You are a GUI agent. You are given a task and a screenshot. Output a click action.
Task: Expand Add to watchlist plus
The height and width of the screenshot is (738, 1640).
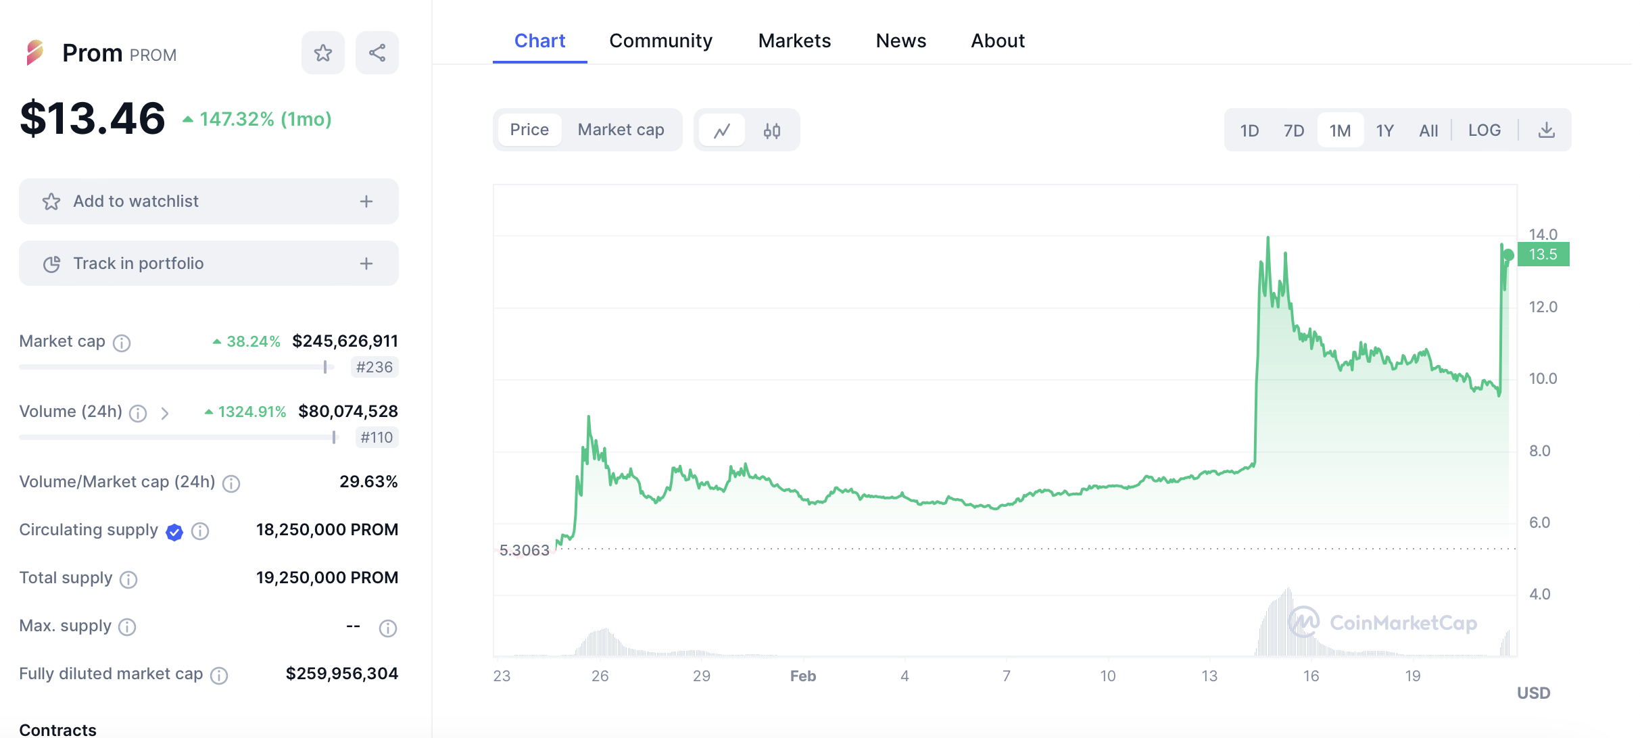point(366,201)
